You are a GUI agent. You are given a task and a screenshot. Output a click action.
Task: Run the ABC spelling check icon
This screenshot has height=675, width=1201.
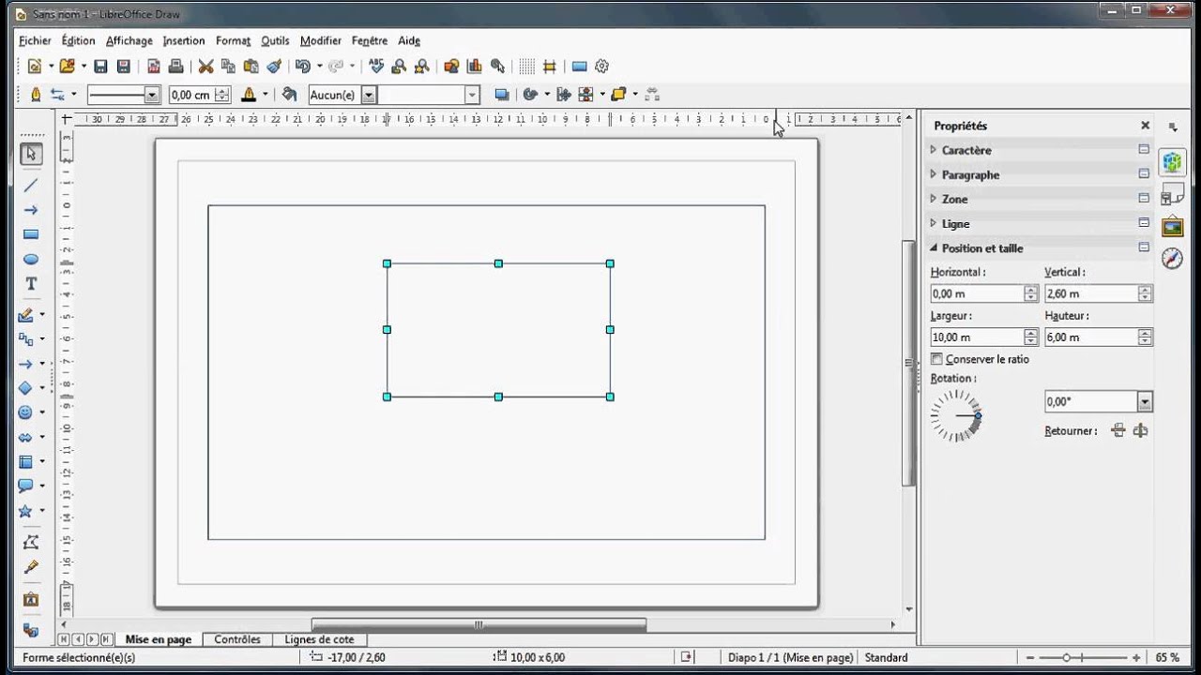[376, 67]
